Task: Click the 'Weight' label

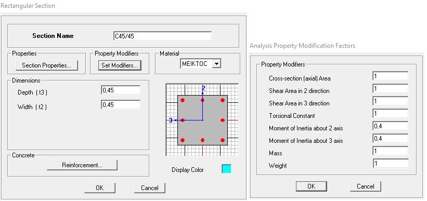Action: point(278,165)
